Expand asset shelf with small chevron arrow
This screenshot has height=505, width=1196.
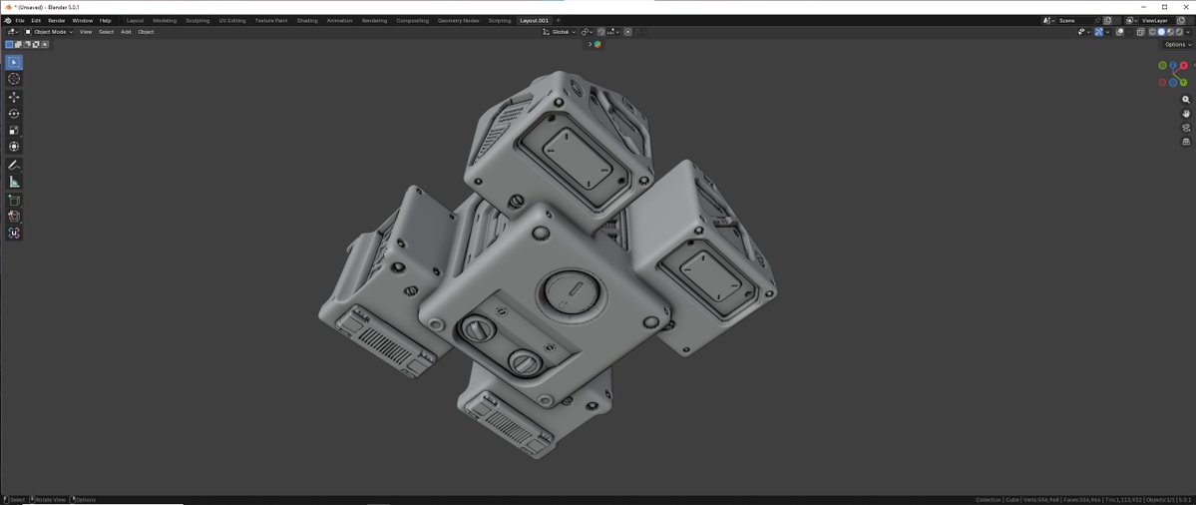(x=590, y=44)
